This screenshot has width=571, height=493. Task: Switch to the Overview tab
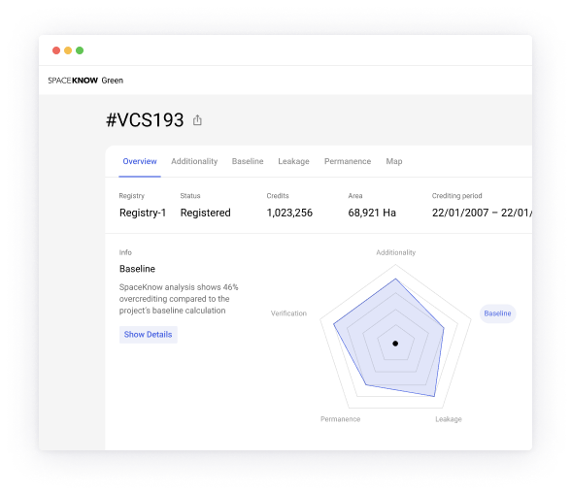coord(140,161)
